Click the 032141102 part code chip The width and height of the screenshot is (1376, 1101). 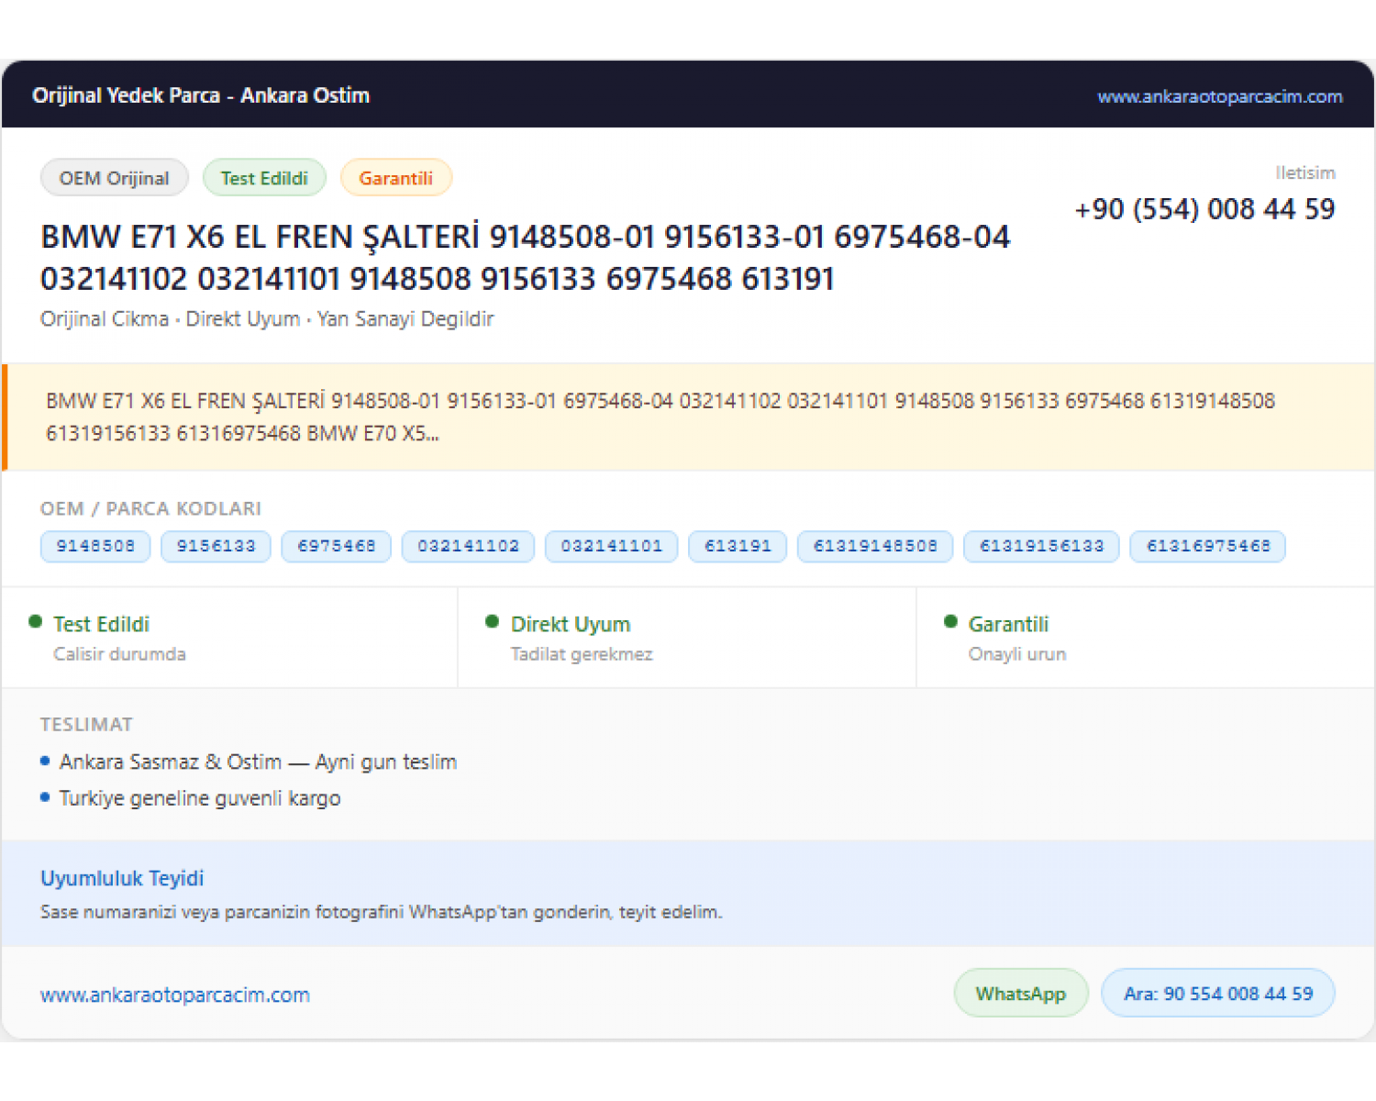click(469, 546)
